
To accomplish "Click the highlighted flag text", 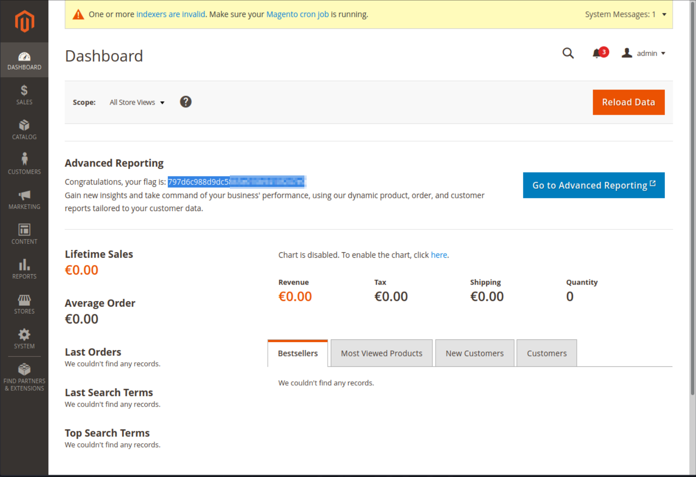I will (236, 182).
